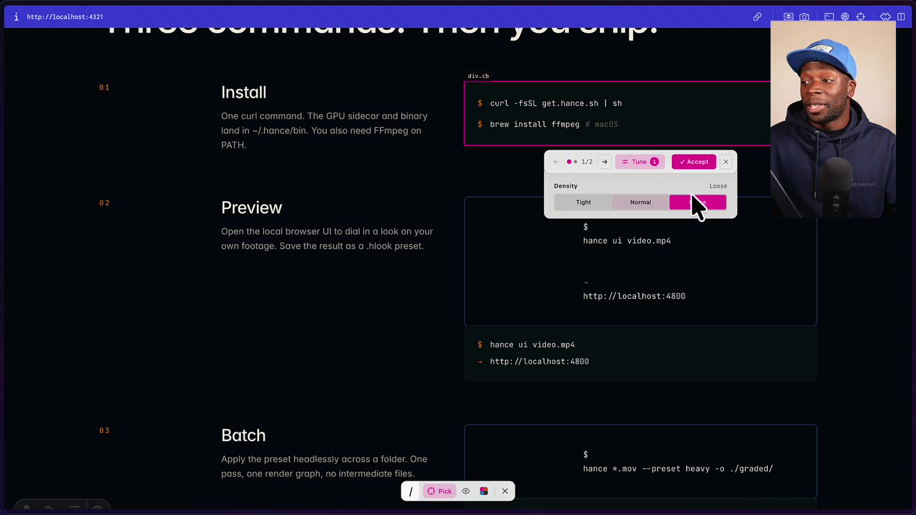Click the Install heading

(244, 93)
